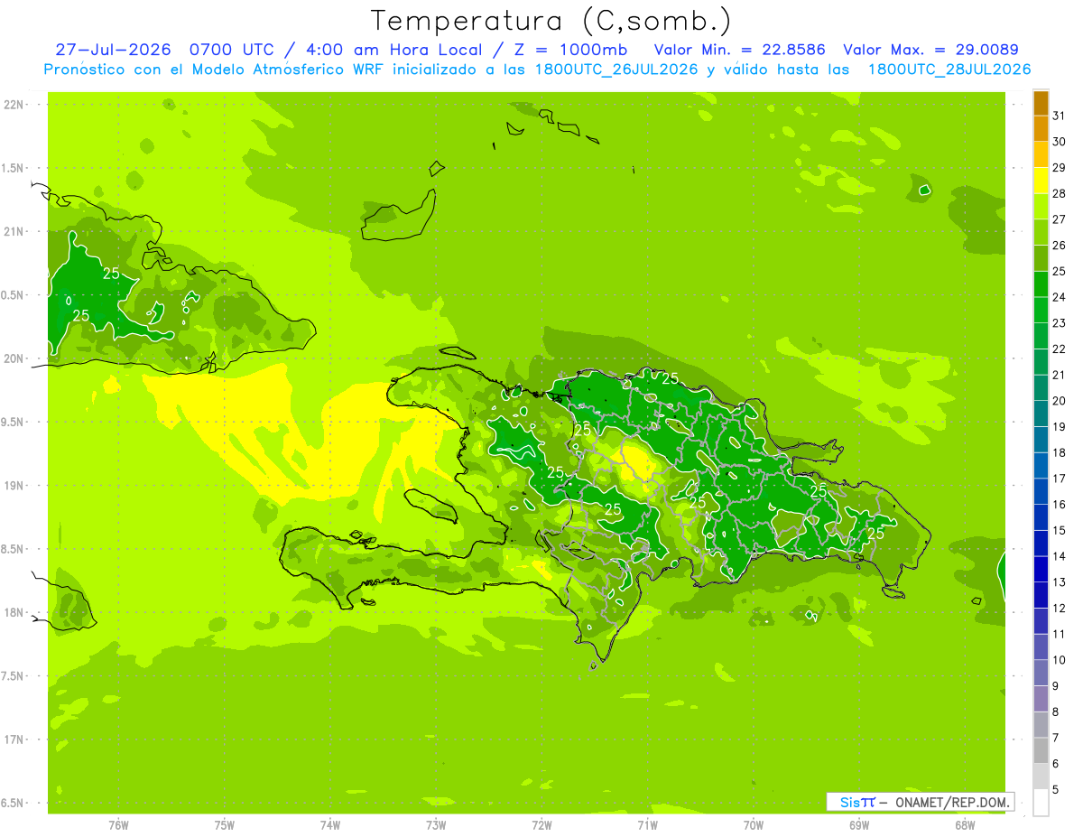Click the 76W longitude axis label
Viewport: 1083px width, 837px height.
[118, 824]
